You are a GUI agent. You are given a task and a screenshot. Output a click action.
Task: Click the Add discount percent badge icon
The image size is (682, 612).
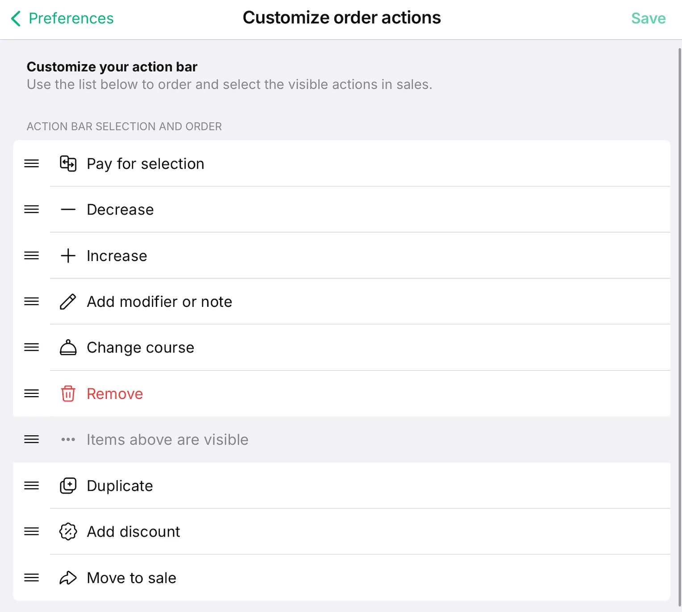click(68, 532)
